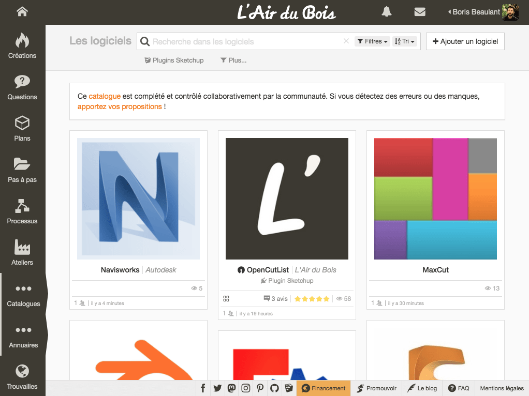The height and width of the screenshot is (396, 529).
Task: Click Promouvoir in the footer
Action: tap(376, 388)
